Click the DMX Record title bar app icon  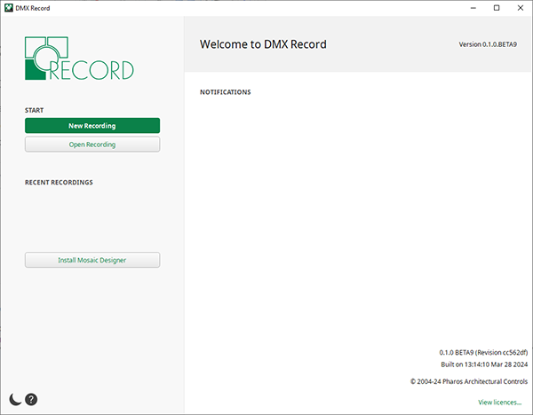click(x=8, y=8)
